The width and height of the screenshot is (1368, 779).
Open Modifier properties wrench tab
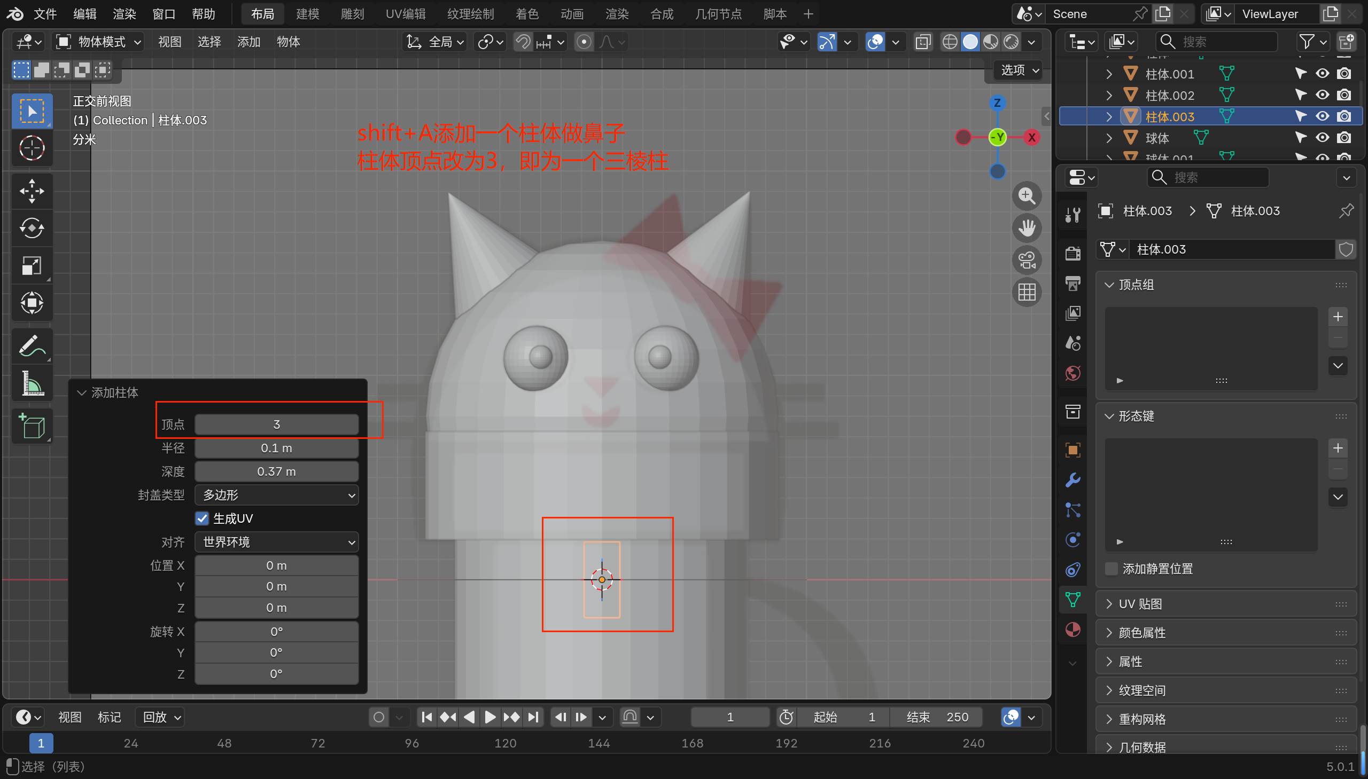1072,480
